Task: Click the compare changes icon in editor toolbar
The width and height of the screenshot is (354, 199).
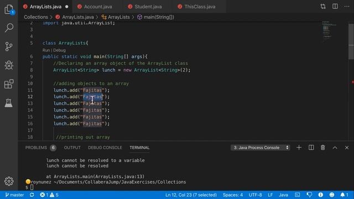Action: coord(323,6)
